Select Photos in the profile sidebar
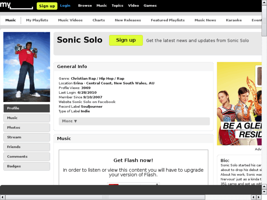 click(x=26, y=128)
